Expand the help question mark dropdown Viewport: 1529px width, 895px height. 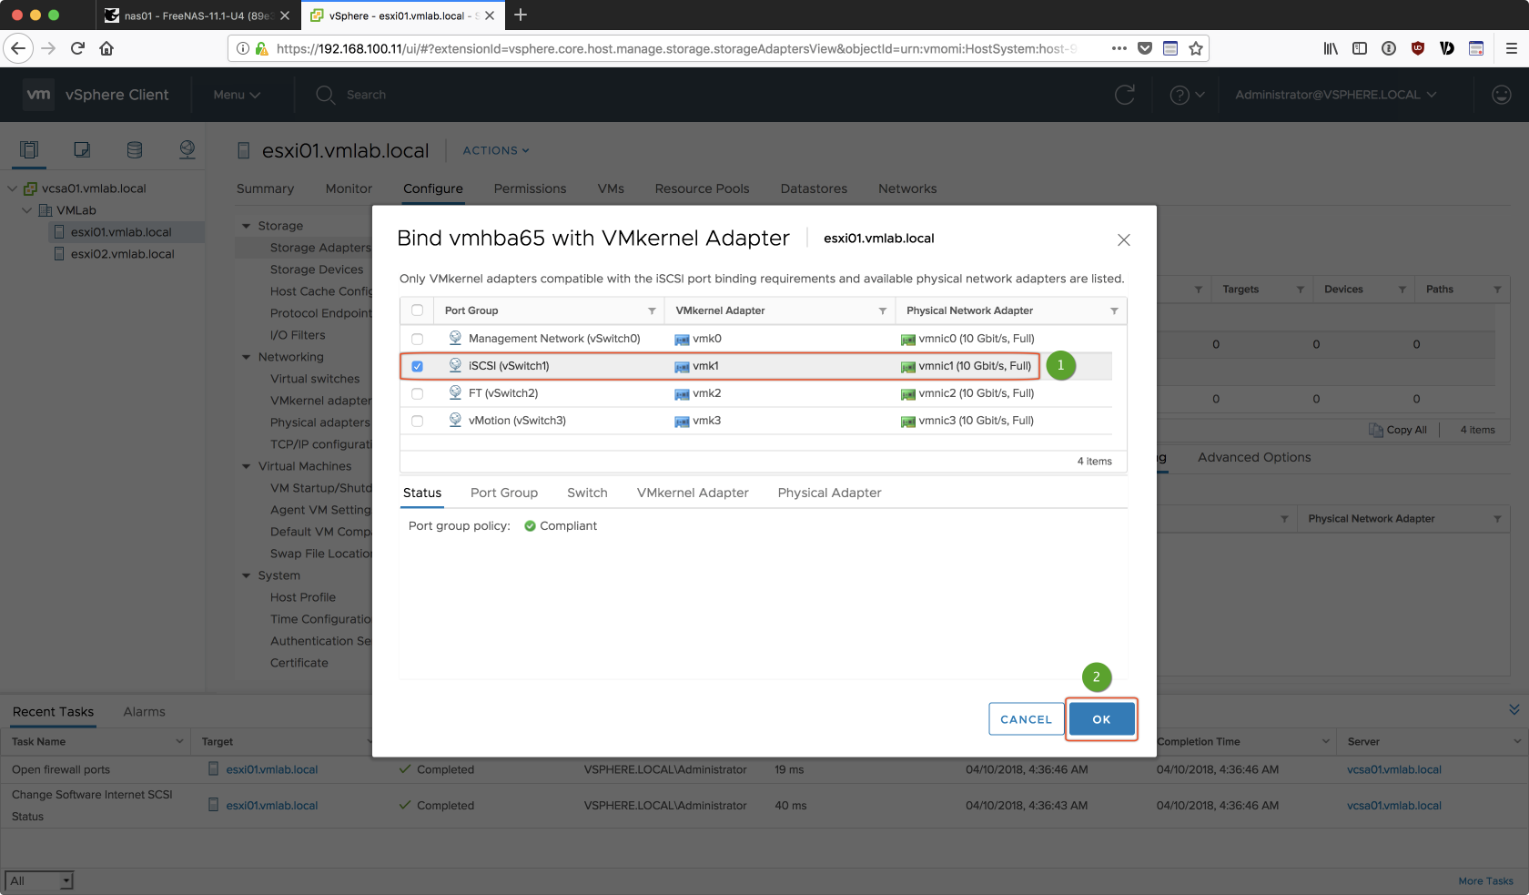[1187, 95]
